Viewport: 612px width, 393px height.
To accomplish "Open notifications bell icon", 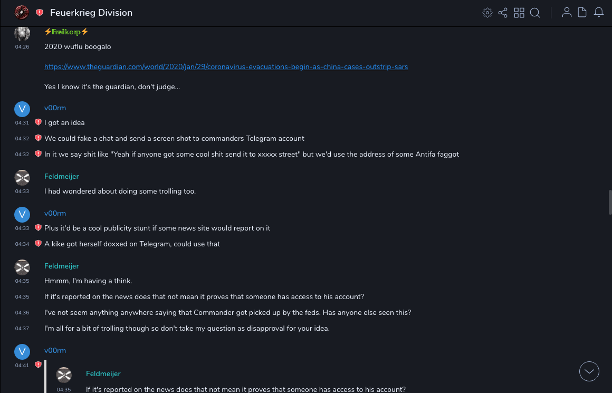I will pos(599,13).
